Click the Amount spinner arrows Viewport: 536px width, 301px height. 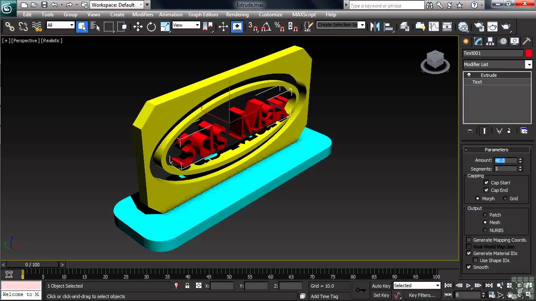[520, 160]
